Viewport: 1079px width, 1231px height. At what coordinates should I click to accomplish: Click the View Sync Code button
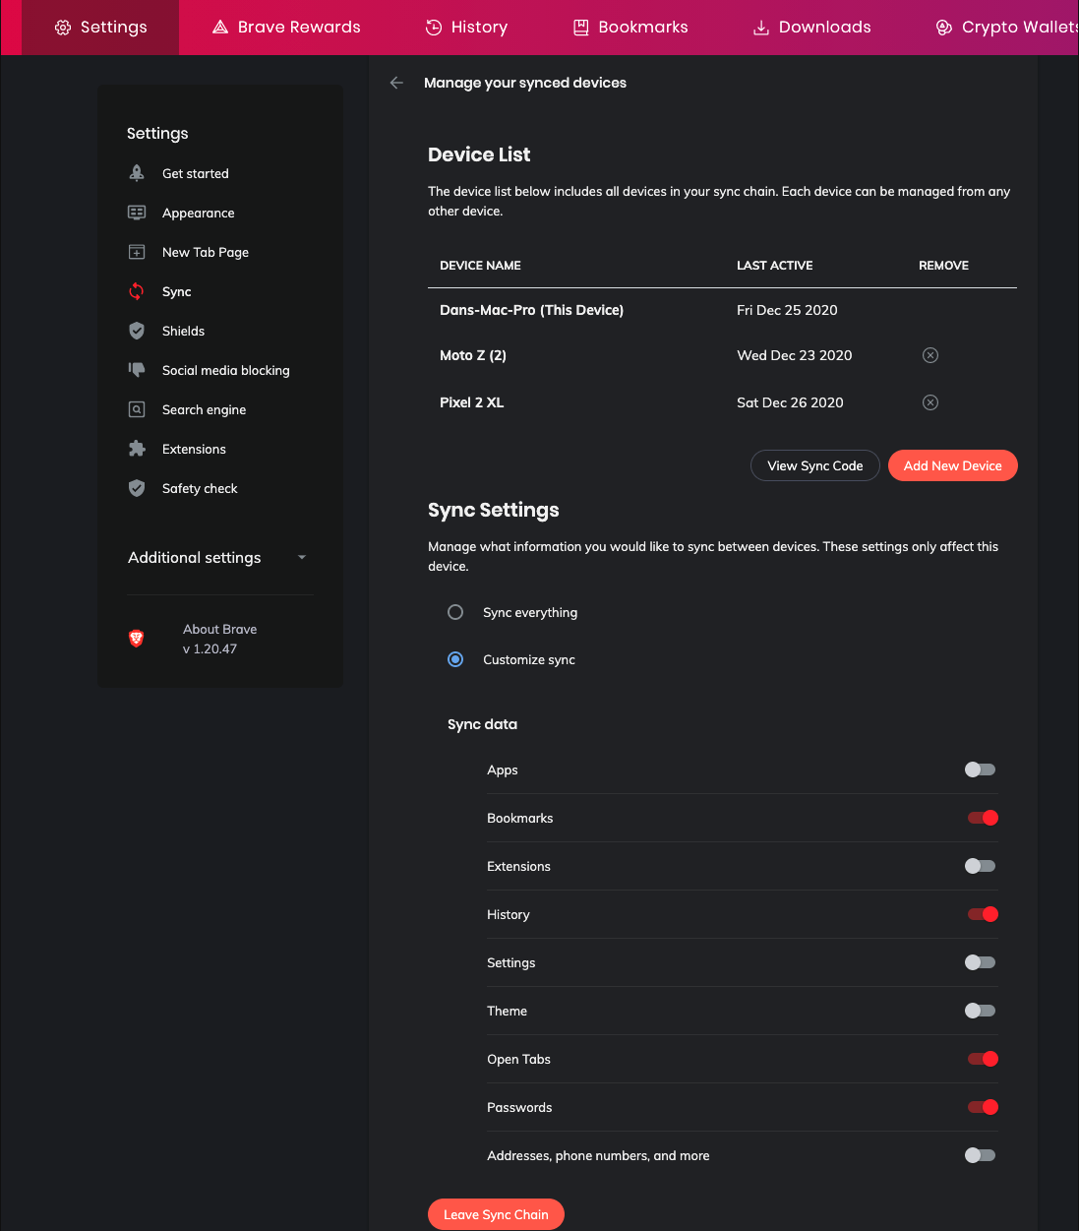click(x=814, y=465)
